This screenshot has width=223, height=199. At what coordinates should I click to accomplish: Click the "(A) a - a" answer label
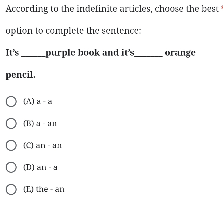click(x=38, y=101)
